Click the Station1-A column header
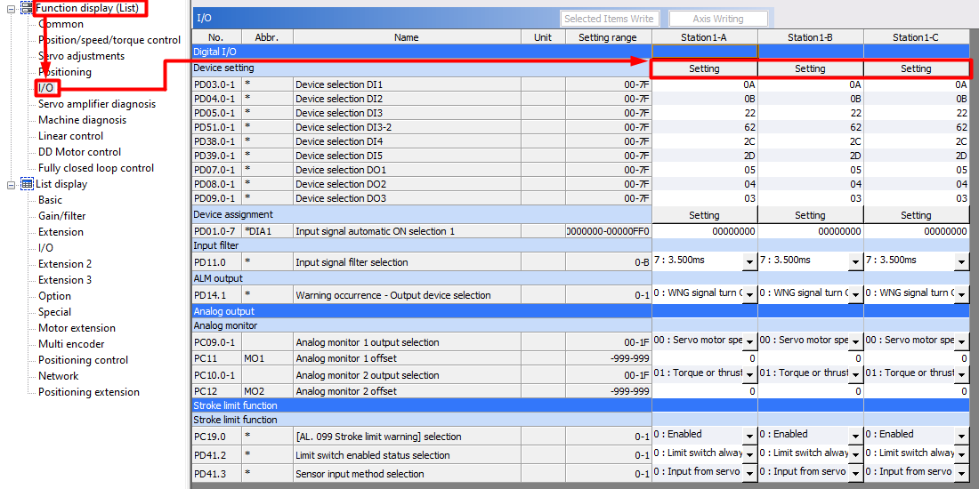This screenshot has height=489, width=979. tap(704, 37)
